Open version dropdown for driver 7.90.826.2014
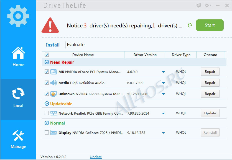Screen dimensions: 232x160 click(163, 113)
